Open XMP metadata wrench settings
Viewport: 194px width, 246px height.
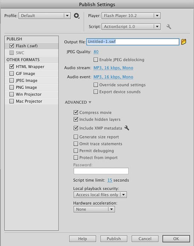[127, 128]
